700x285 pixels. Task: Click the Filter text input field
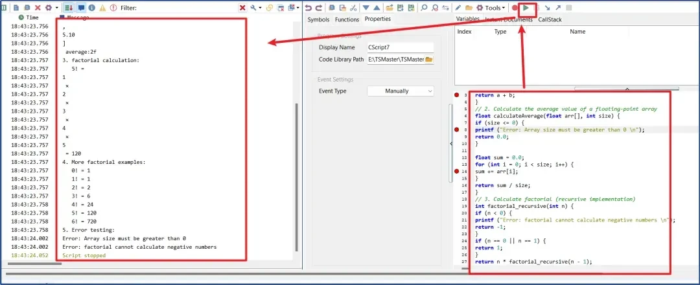coord(187,8)
